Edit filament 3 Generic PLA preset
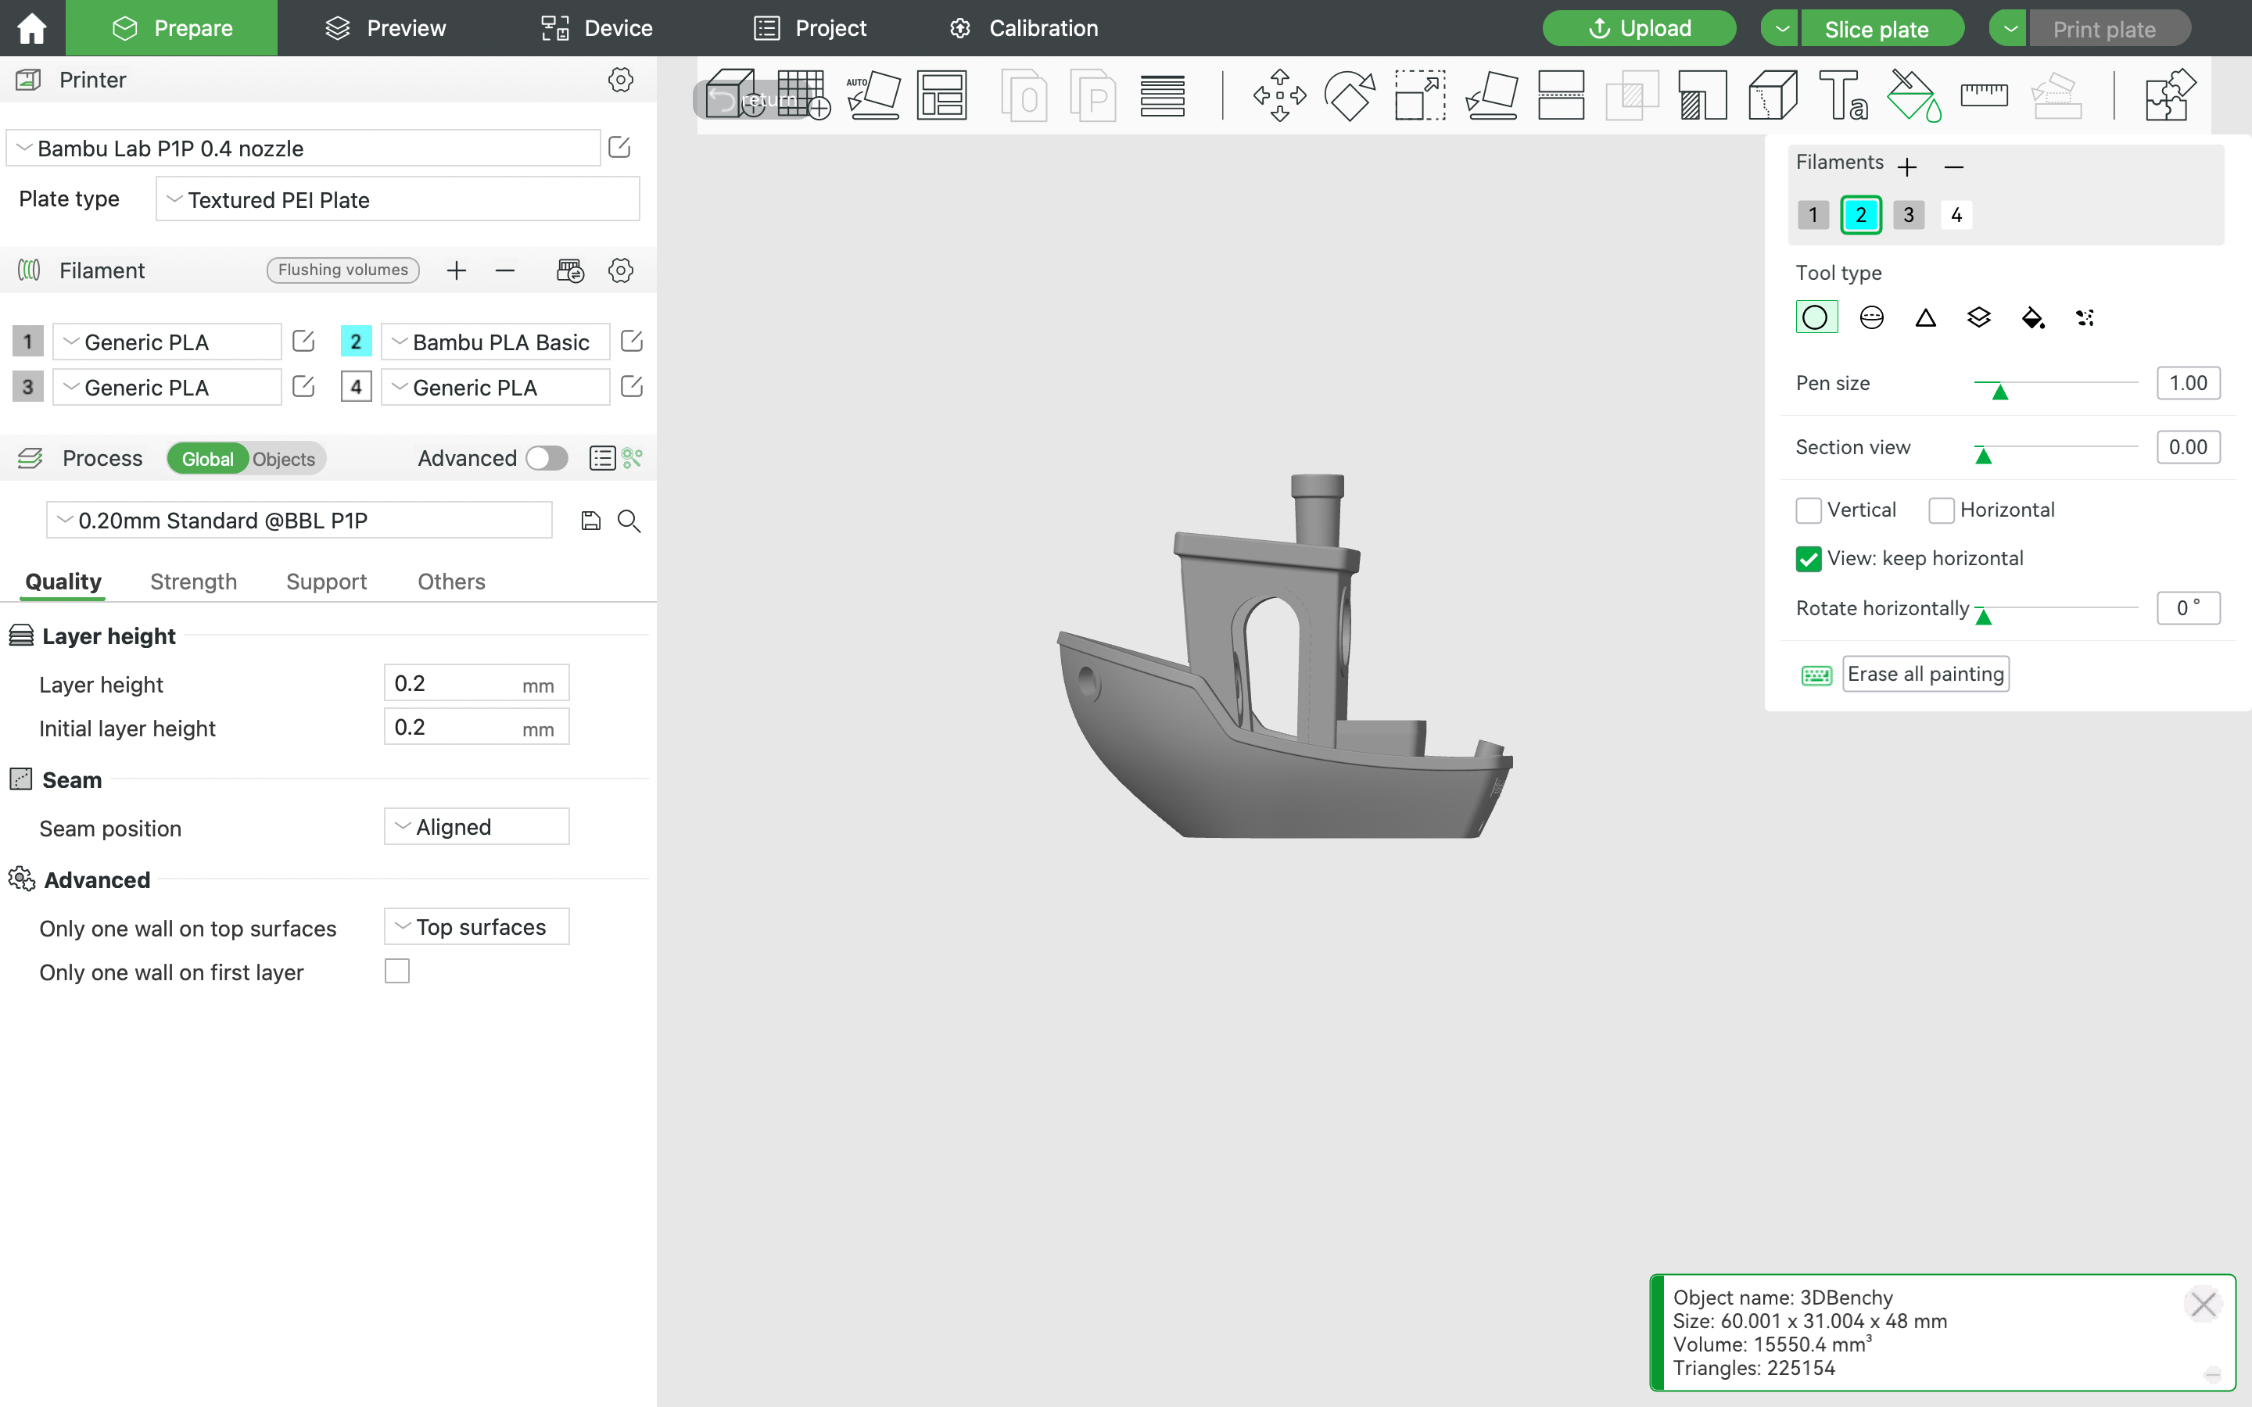The width and height of the screenshot is (2252, 1407). point(303,386)
